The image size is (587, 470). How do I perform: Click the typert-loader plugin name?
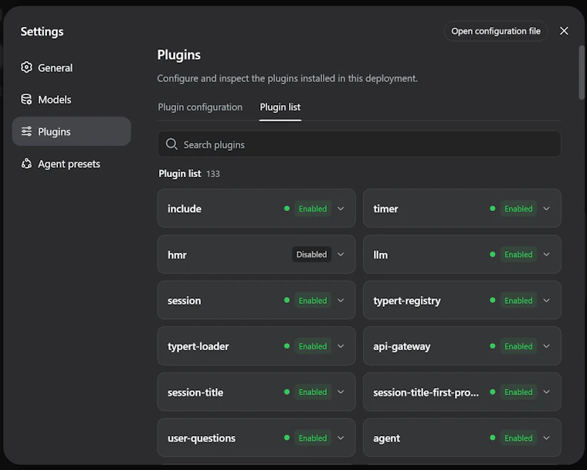tap(198, 346)
